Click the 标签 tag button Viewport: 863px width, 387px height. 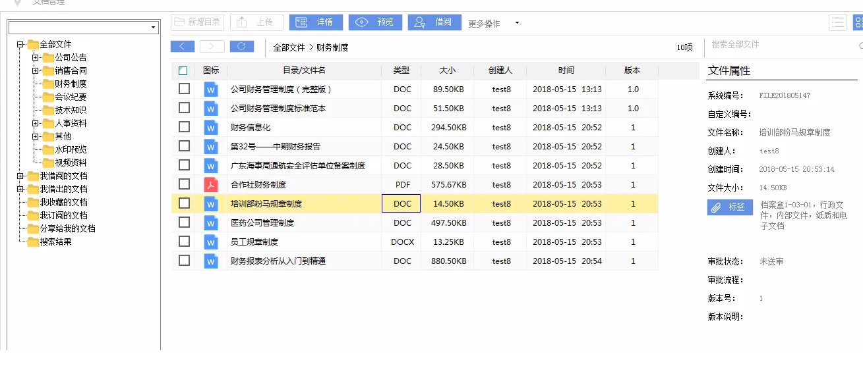[x=730, y=207]
